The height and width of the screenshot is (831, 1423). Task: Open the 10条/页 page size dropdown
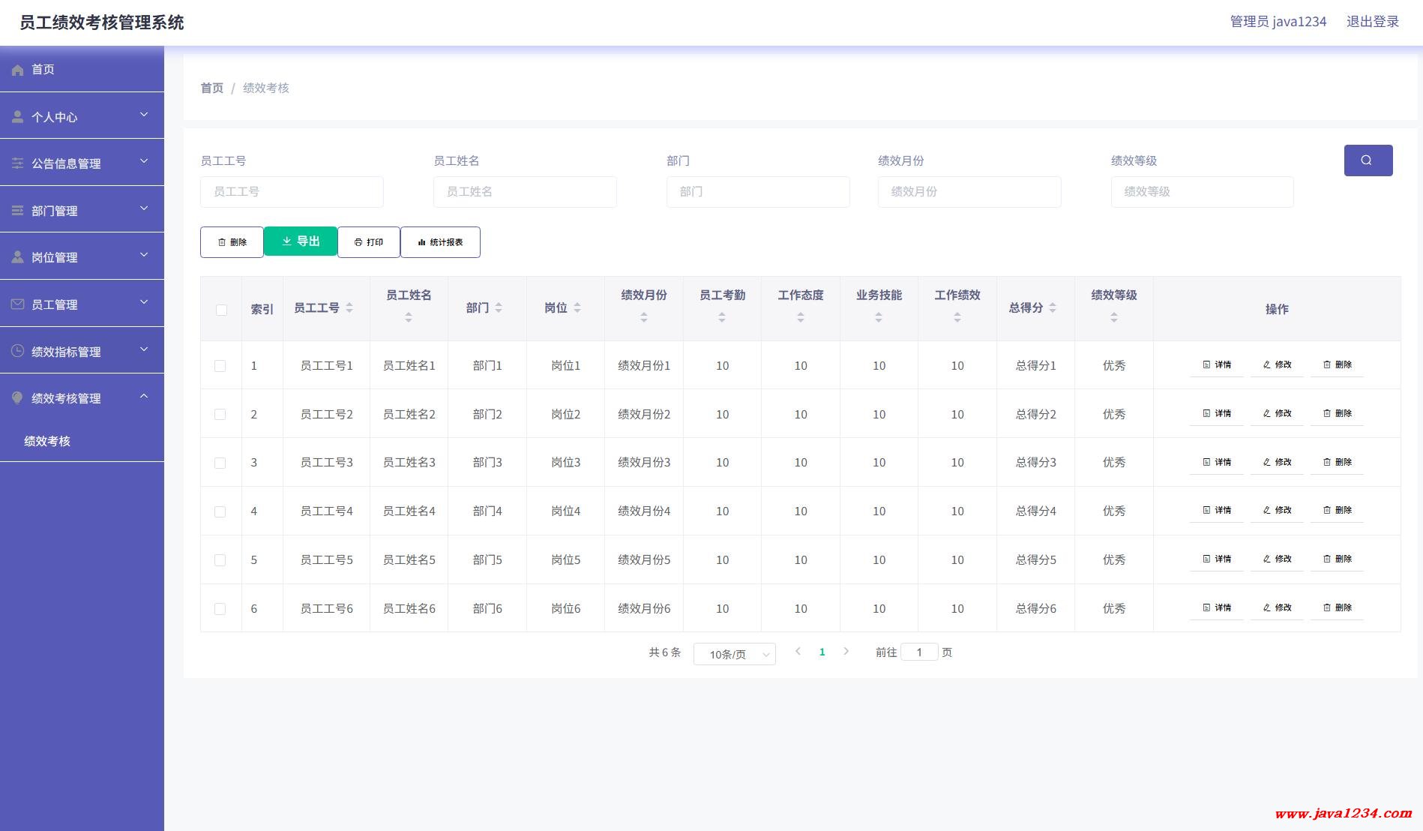[x=734, y=654]
